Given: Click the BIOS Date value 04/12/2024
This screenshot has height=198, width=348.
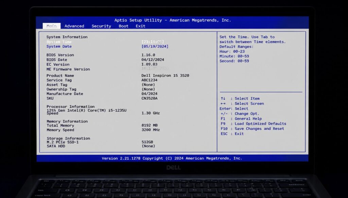Looking at the screenshot, I should pos(153,60).
